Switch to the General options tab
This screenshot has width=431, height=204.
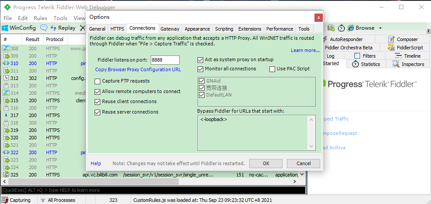[97, 29]
